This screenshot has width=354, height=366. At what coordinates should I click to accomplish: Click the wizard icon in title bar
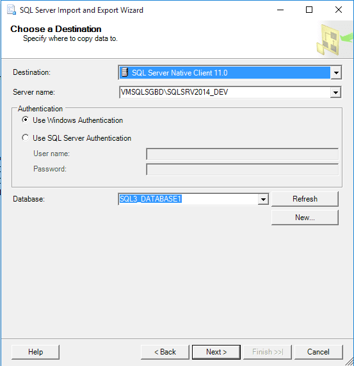click(x=12, y=10)
